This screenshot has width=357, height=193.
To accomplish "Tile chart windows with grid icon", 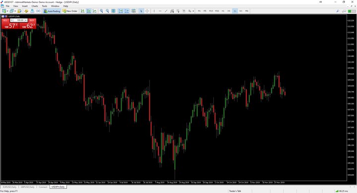I will click(114, 11).
